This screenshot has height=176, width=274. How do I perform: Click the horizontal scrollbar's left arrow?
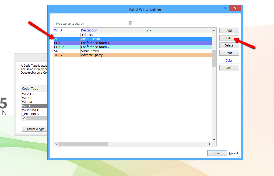click(x=55, y=144)
